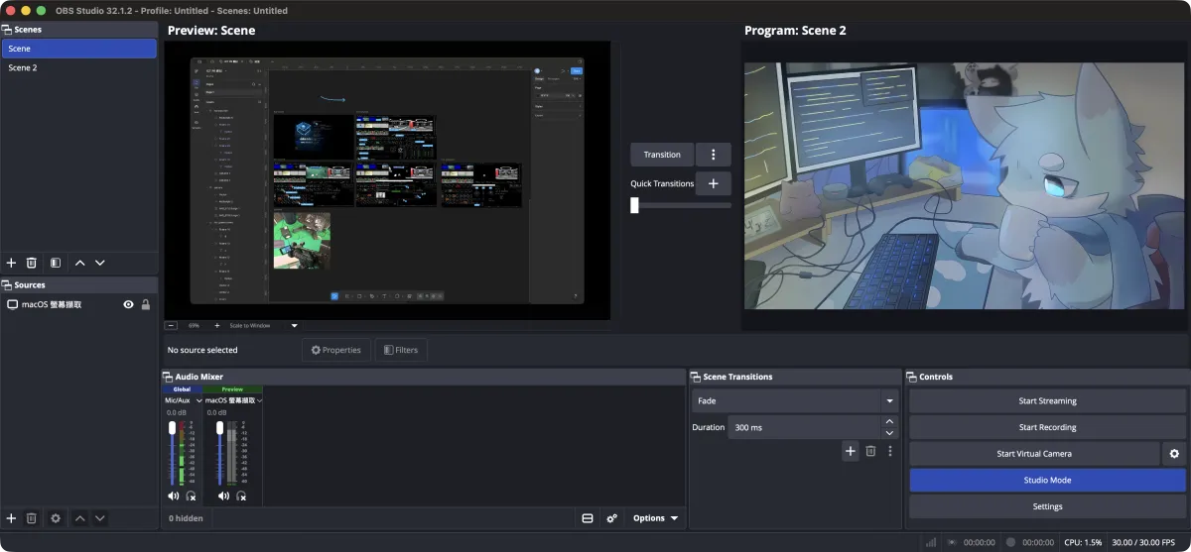Image resolution: width=1191 pixels, height=552 pixels.
Task: Open advanced audio properties gears icon
Action: (612, 518)
